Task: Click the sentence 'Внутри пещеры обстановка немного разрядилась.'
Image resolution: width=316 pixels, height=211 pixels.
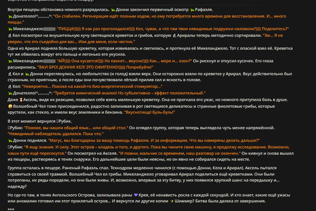Action: click(x=58, y=10)
